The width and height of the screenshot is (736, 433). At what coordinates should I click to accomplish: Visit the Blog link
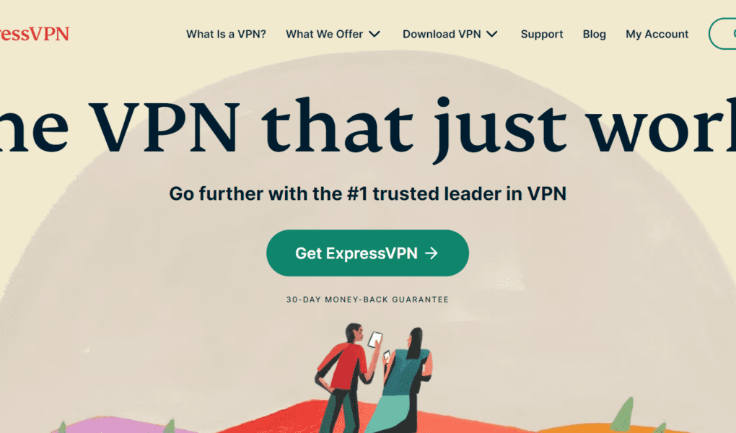[x=595, y=35]
